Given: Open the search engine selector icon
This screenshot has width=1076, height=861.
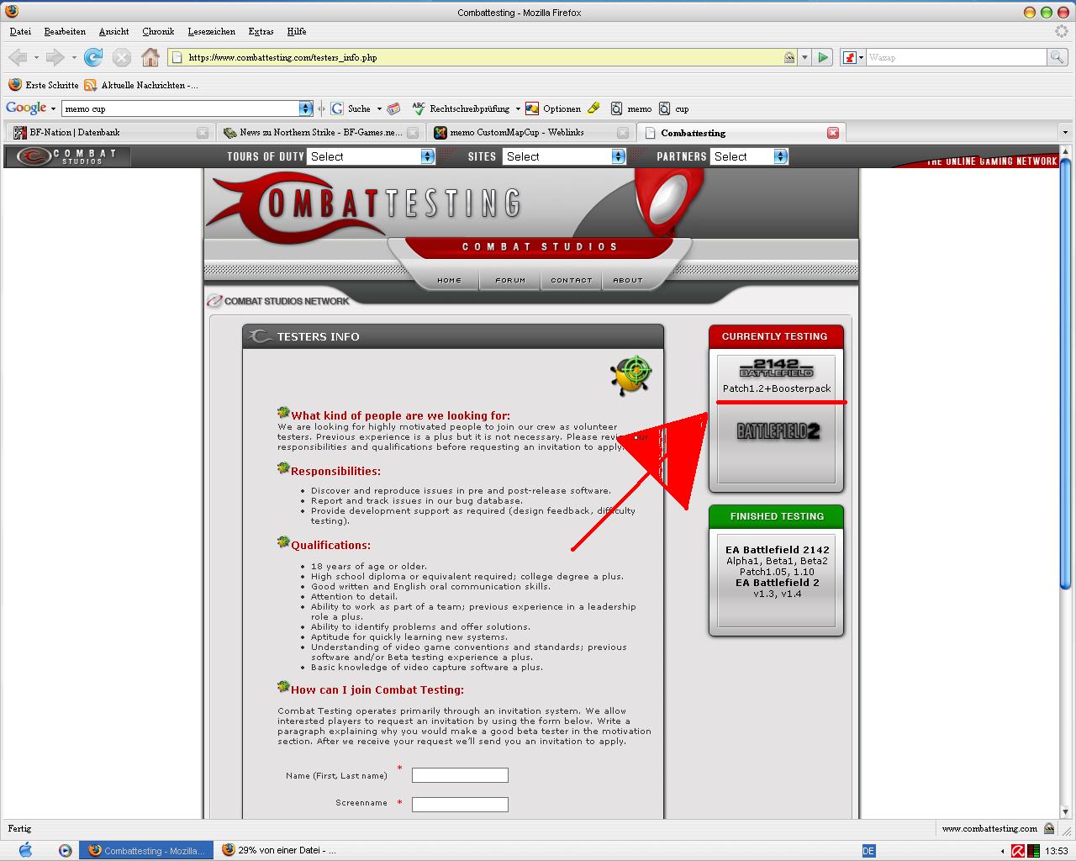Looking at the screenshot, I should (853, 57).
